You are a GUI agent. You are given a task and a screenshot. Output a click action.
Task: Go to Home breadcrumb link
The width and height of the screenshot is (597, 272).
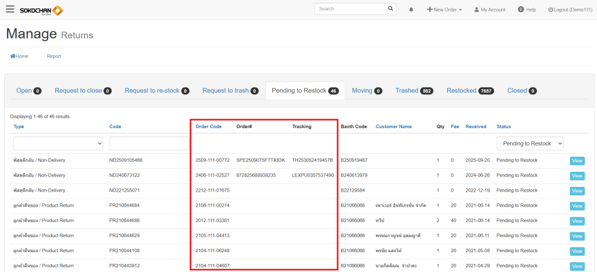click(19, 56)
